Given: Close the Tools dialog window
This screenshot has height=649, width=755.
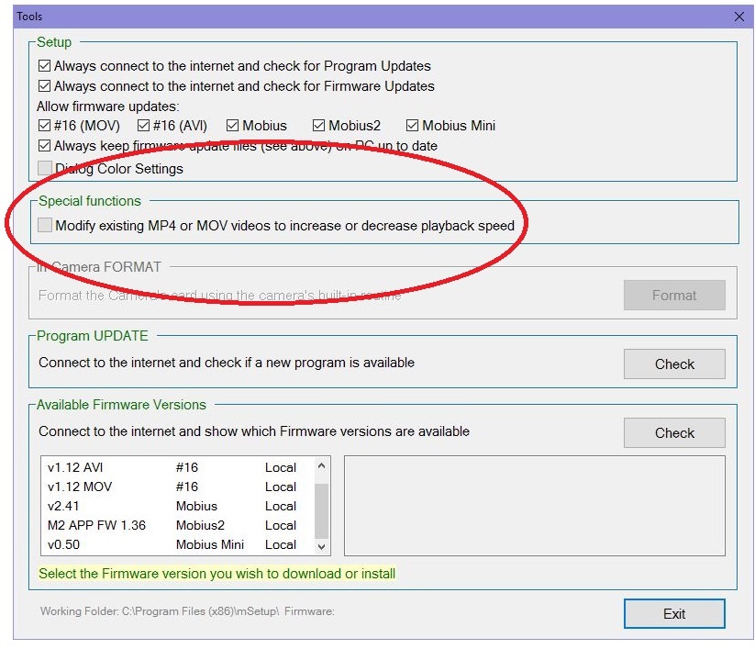Looking at the screenshot, I should pyautogui.click(x=739, y=17).
